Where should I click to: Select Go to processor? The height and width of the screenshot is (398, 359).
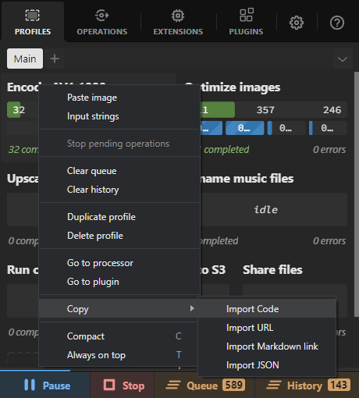click(119, 263)
